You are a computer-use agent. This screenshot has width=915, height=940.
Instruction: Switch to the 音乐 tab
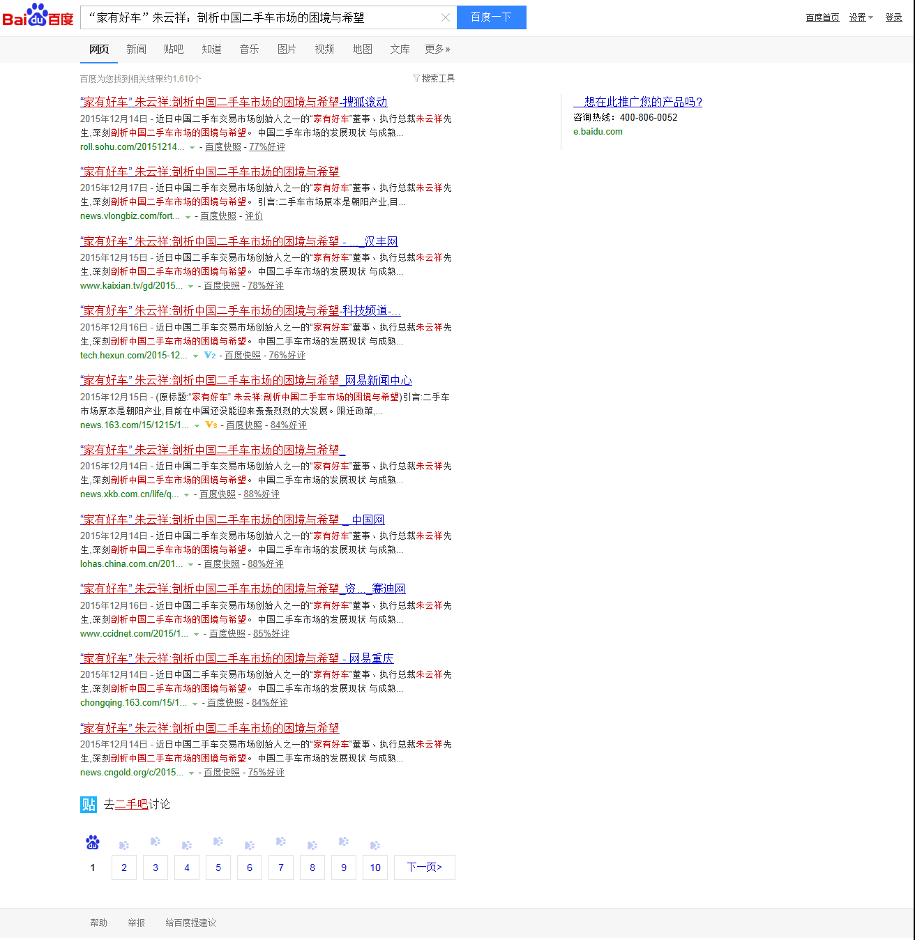click(x=249, y=49)
